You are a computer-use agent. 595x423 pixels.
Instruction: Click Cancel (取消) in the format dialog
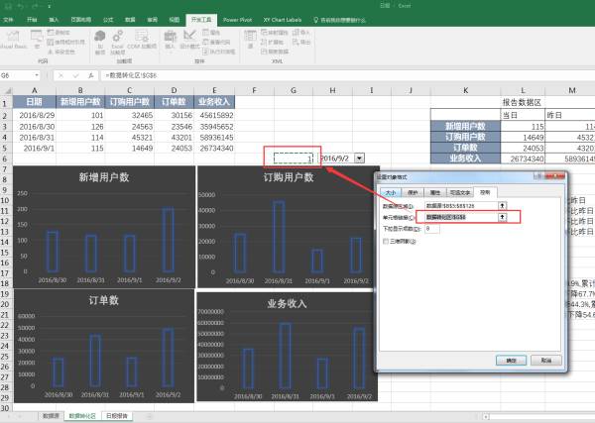(x=546, y=360)
